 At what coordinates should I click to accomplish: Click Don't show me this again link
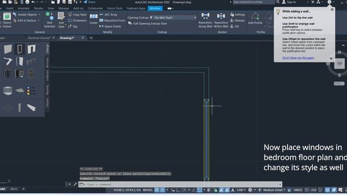point(298,58)
